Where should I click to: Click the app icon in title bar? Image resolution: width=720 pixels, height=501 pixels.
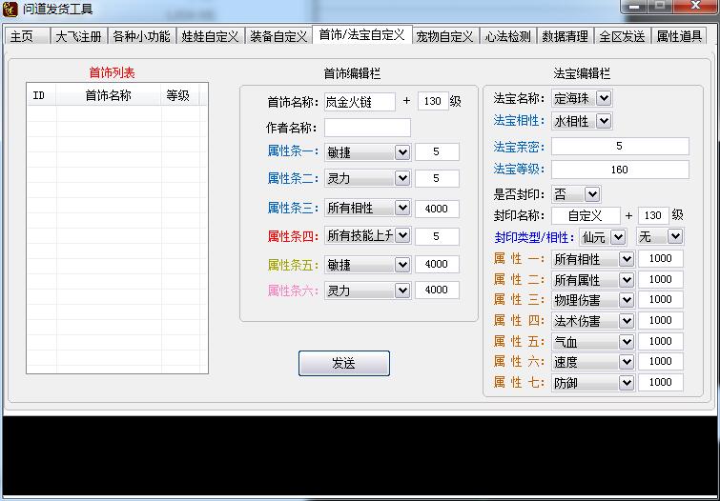pos(10,9)
